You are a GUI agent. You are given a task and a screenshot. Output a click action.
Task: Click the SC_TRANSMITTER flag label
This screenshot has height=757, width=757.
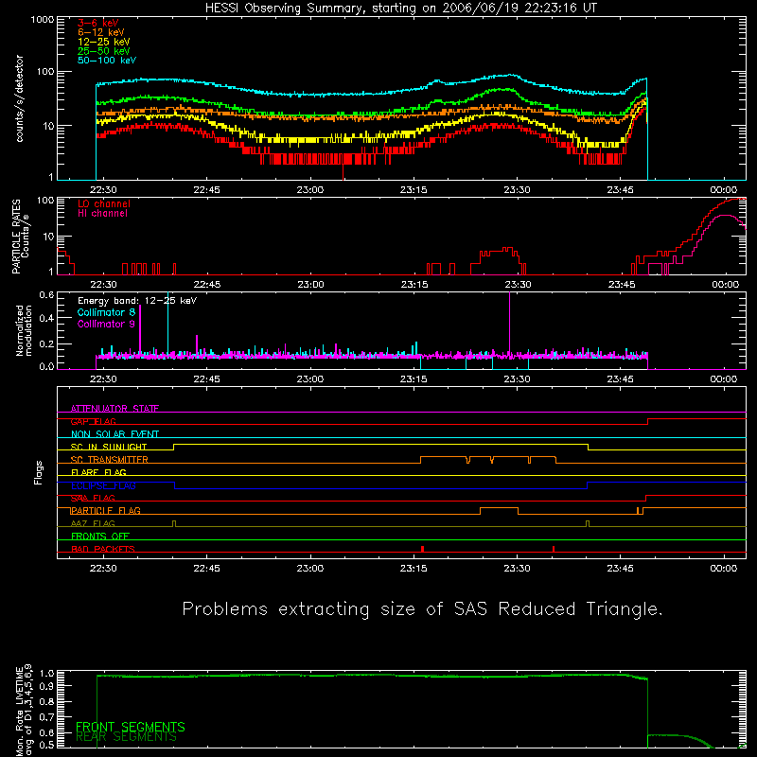pos(109,460)
